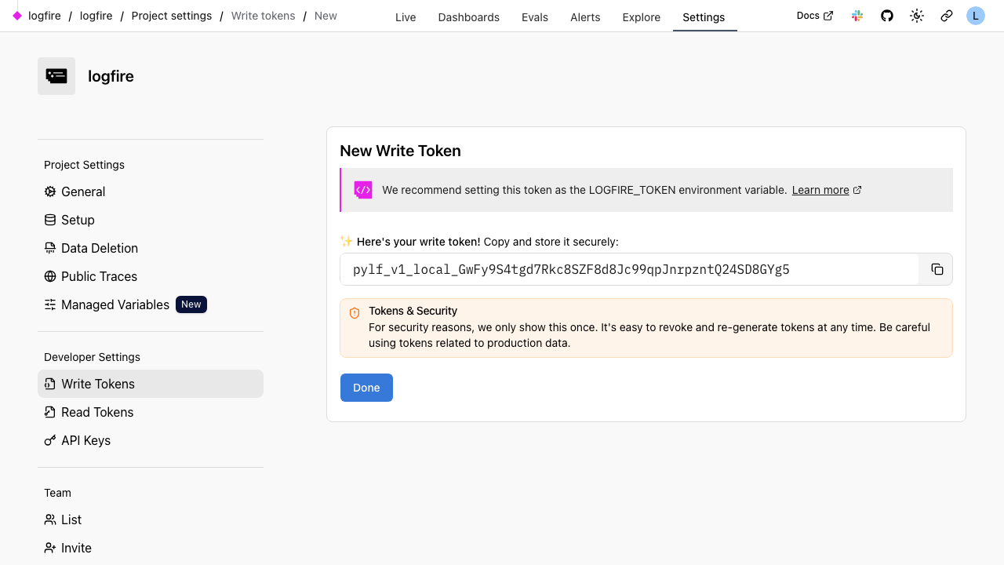The height and width of the screenshot is (565, 1004).
Task: Open the user avatar menu
Action: click(975, 16)
